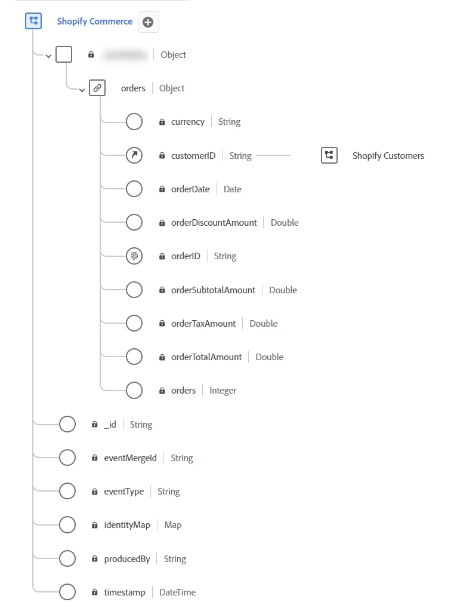Select the orders object label
Screen dimensions: 451x614
(x=133, y=88)
